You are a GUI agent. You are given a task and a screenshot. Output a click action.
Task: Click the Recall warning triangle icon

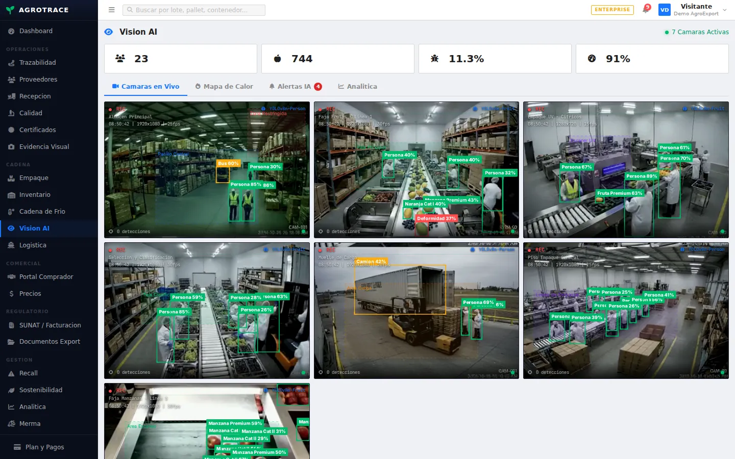pos(11,373)
